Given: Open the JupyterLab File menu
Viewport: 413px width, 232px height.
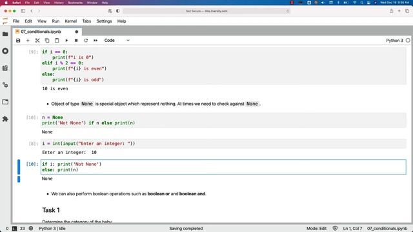Looking at the screenshot, I should point(16,21).
